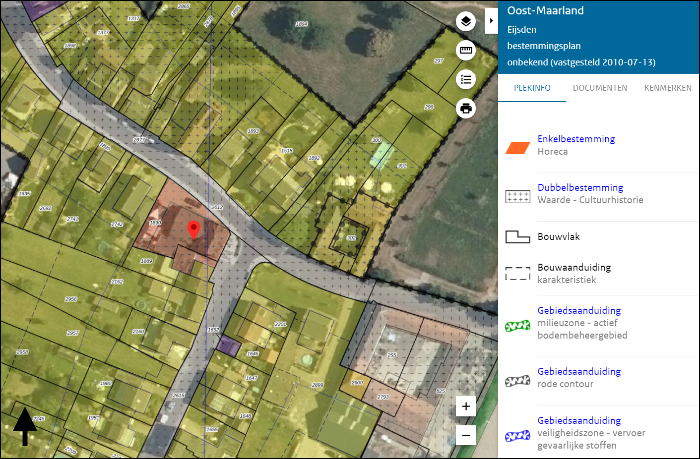
Task: Open the Enkelbestemming link
Action: (x=576, y=139)
